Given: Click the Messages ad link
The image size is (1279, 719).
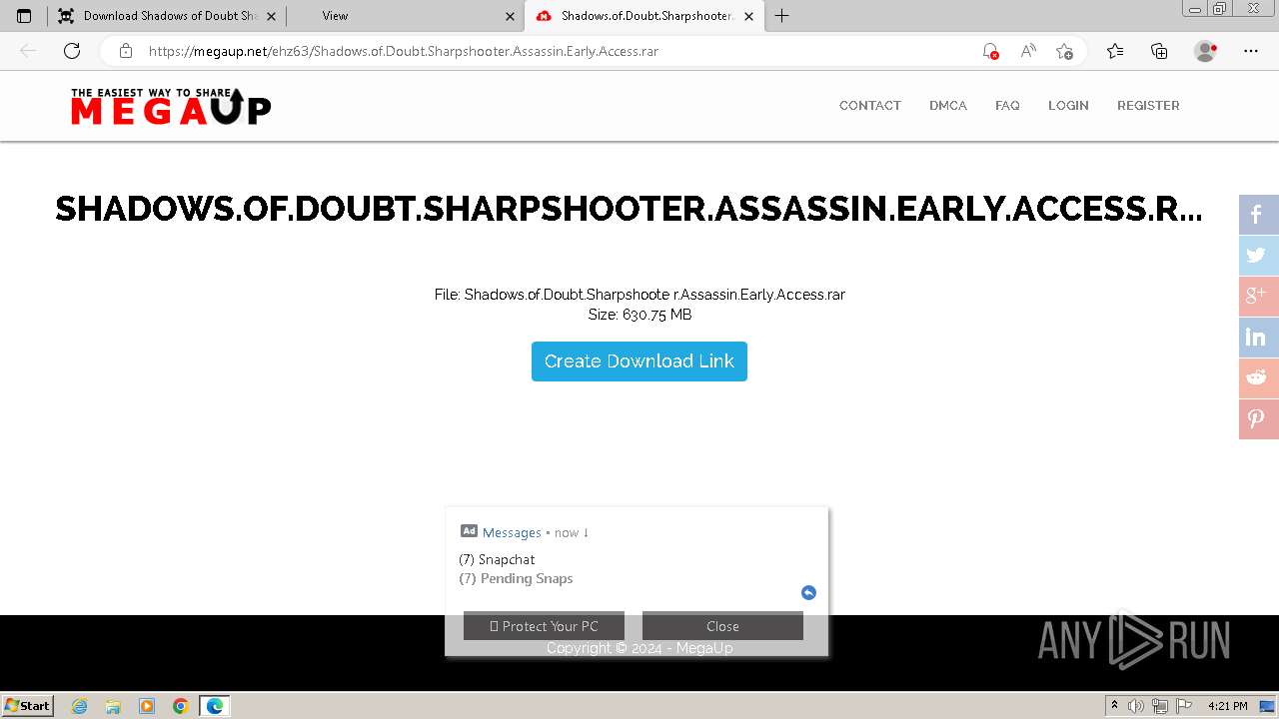Looking at the screenshot, I should (x=512, y=532).
